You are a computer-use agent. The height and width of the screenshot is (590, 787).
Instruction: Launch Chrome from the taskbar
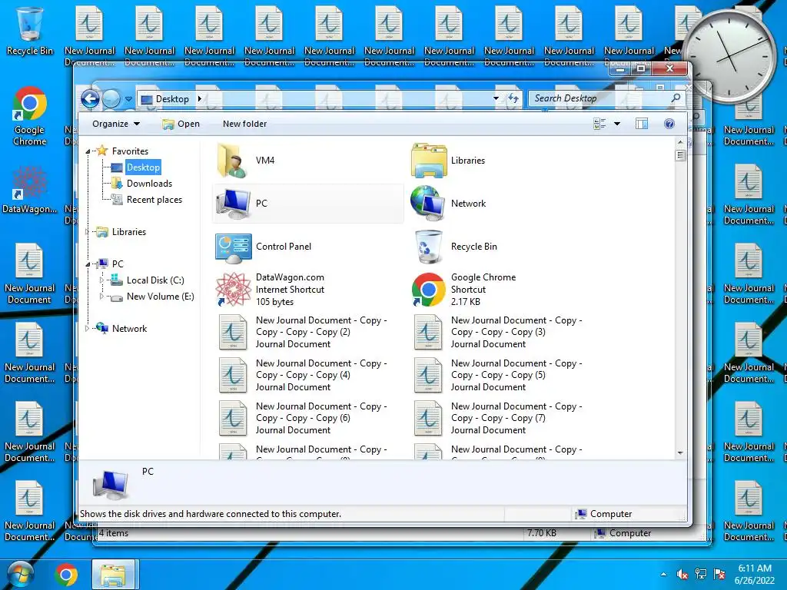point(66,575)
